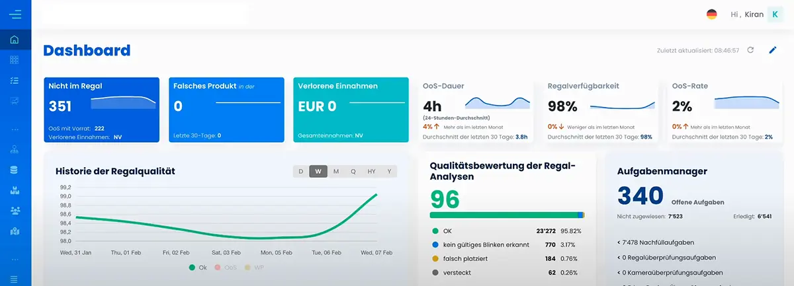
Task: Select the W weekly range tab
Action: 318,171
